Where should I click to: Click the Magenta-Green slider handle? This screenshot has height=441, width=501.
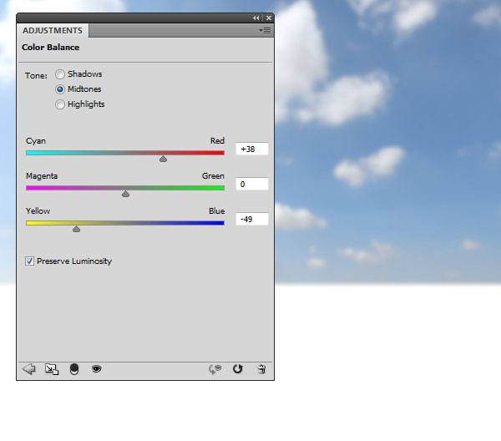tap(125, 194)
